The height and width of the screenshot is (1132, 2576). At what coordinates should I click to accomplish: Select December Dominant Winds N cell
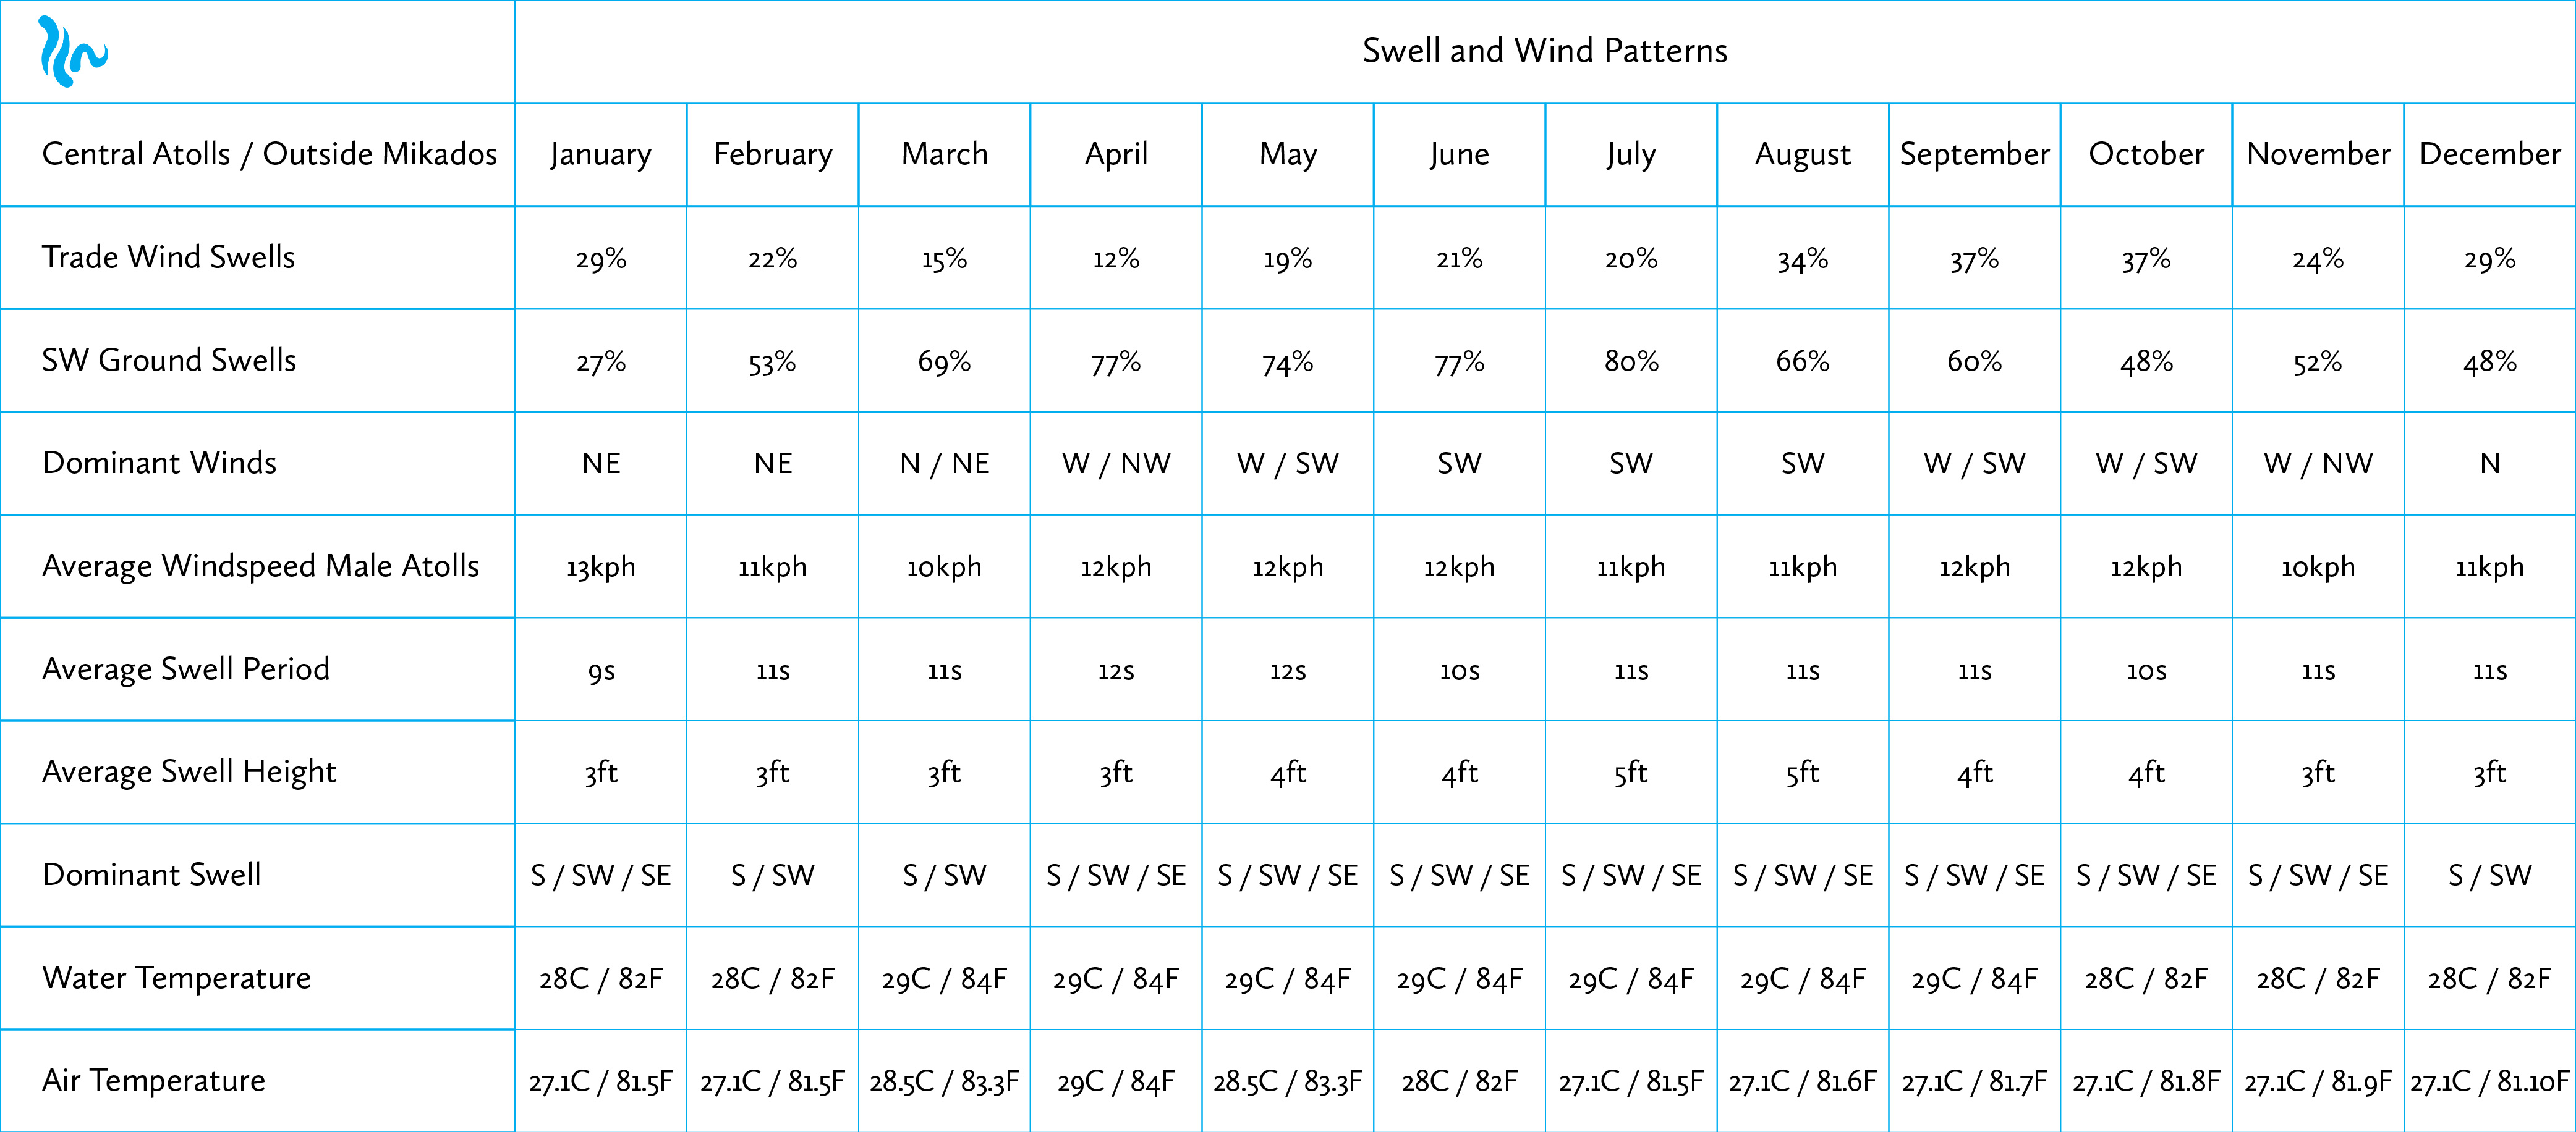(2490, 464)
